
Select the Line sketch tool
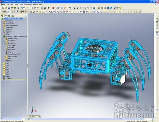(50, 12)
